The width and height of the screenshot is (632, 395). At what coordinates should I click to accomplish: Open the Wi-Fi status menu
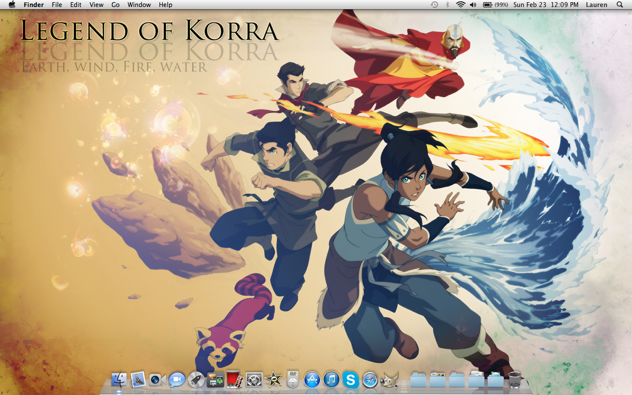click(460, 5)
